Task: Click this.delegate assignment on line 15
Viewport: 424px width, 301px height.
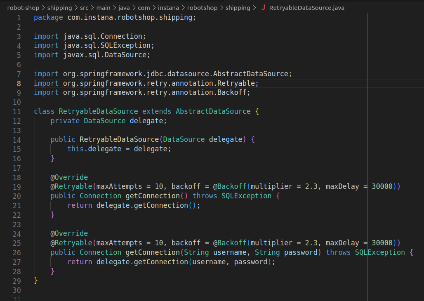Action: coord(119,149)
